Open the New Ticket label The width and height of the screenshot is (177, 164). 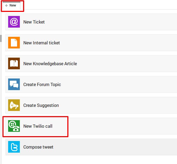[x=34, y=22]
